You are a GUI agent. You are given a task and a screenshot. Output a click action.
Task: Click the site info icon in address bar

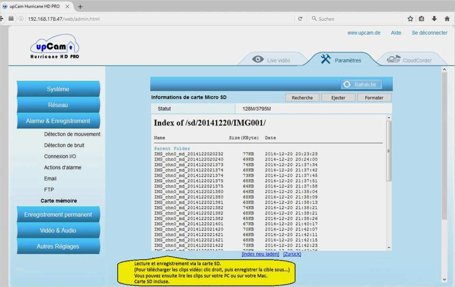click(21, 19)
